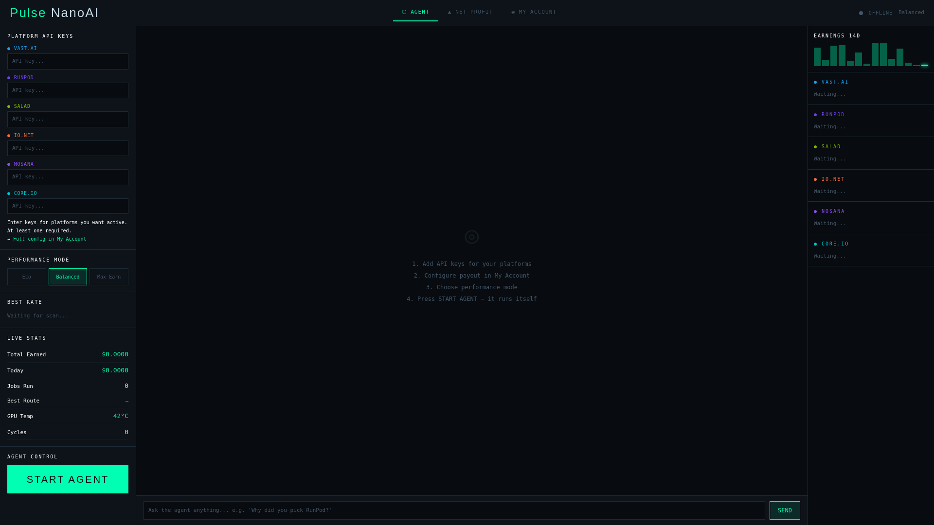Click the NOSANA card in right panel
This screenshot has height=525, width=934.
tap(871, 218)
